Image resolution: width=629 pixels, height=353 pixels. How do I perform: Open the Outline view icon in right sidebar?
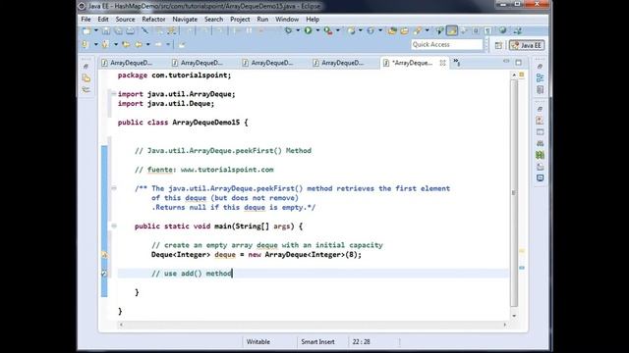tap(540, 77)
